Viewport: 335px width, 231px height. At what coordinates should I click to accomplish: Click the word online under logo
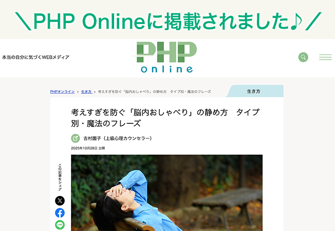point(167,69)
